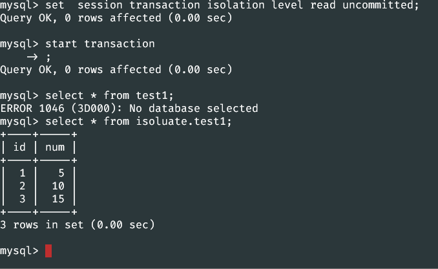
Task: Click the last mysql> prompt
Action: 19,251
